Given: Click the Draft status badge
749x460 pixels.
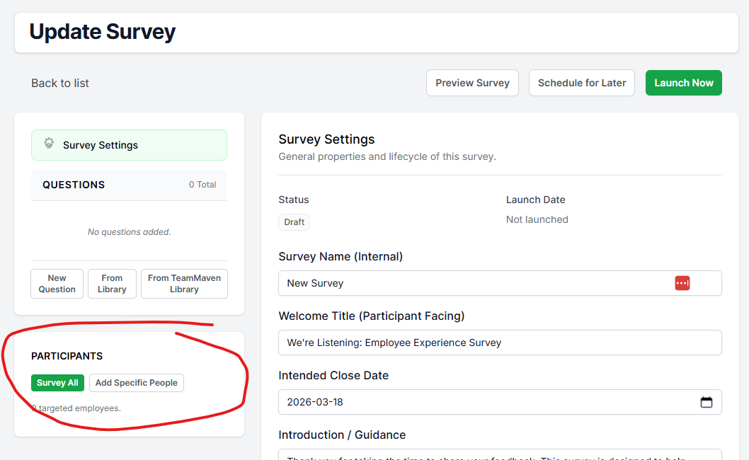Looking at the screenshot, I should (x=294, y=222).
